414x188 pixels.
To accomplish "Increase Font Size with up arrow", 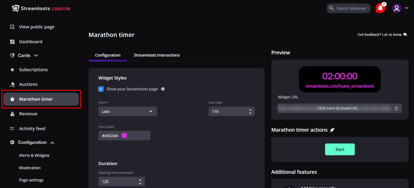I will point(250,110).
